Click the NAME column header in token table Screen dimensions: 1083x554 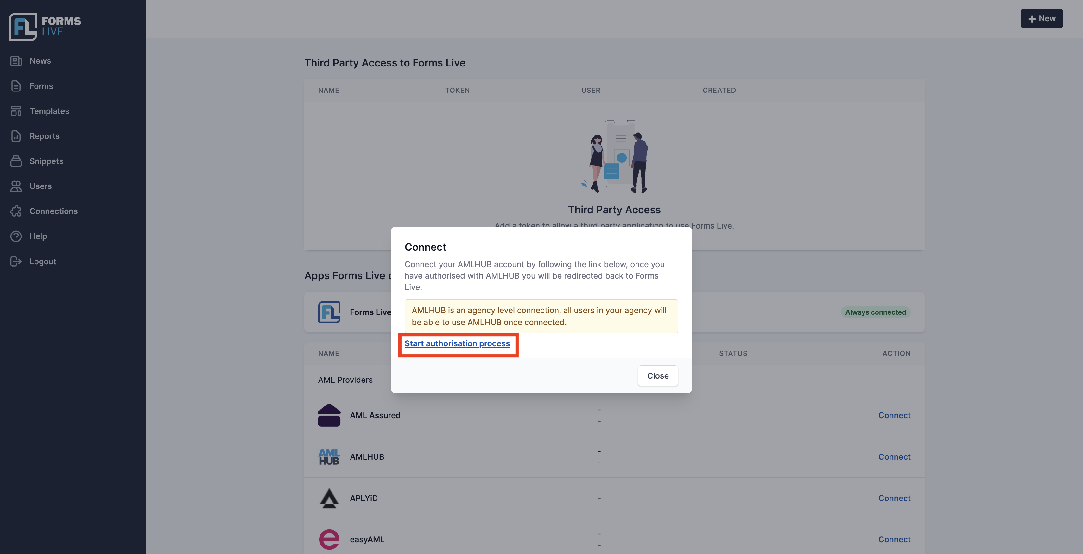click(x=328, y=90)
